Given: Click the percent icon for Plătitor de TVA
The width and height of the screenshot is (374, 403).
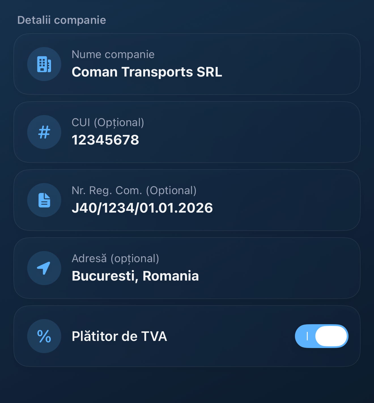Looking at the screenshot, I should coord(44,336).
